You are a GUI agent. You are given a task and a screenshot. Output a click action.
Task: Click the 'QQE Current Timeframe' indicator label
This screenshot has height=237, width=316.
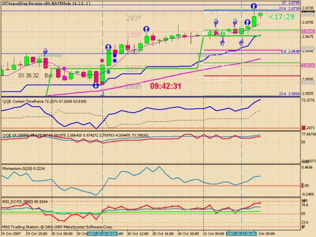coord(44,101)
